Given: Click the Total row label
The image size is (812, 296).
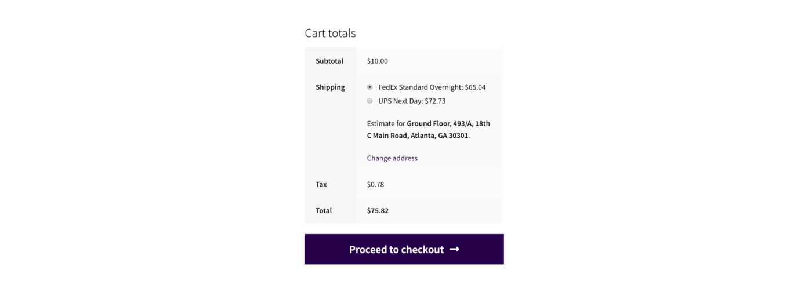Looking at the screenshot, I should [x=324, y=211].
